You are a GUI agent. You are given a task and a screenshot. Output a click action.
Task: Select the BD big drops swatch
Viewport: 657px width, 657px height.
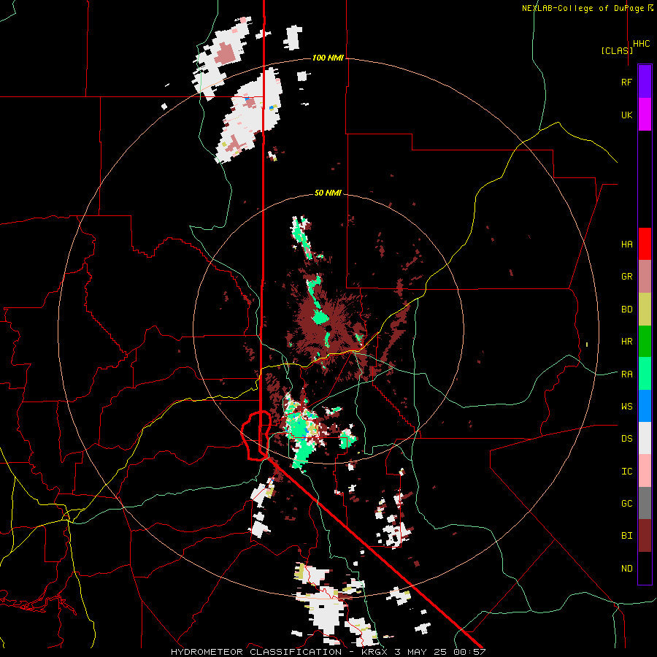[x=645, y=310]
